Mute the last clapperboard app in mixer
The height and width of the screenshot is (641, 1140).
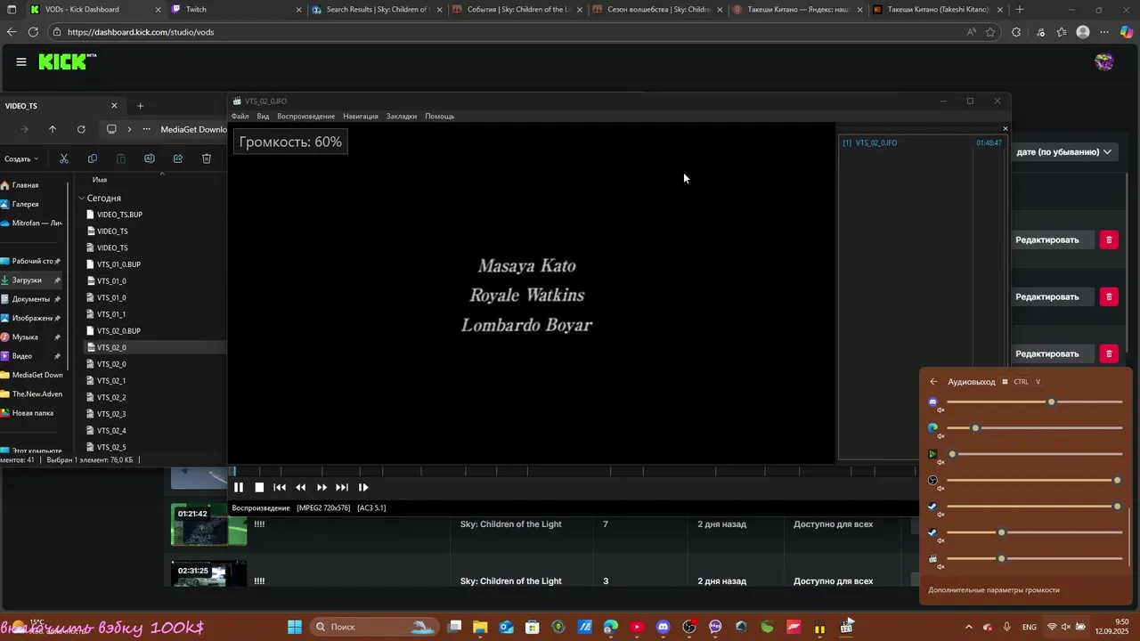(933, 559)
